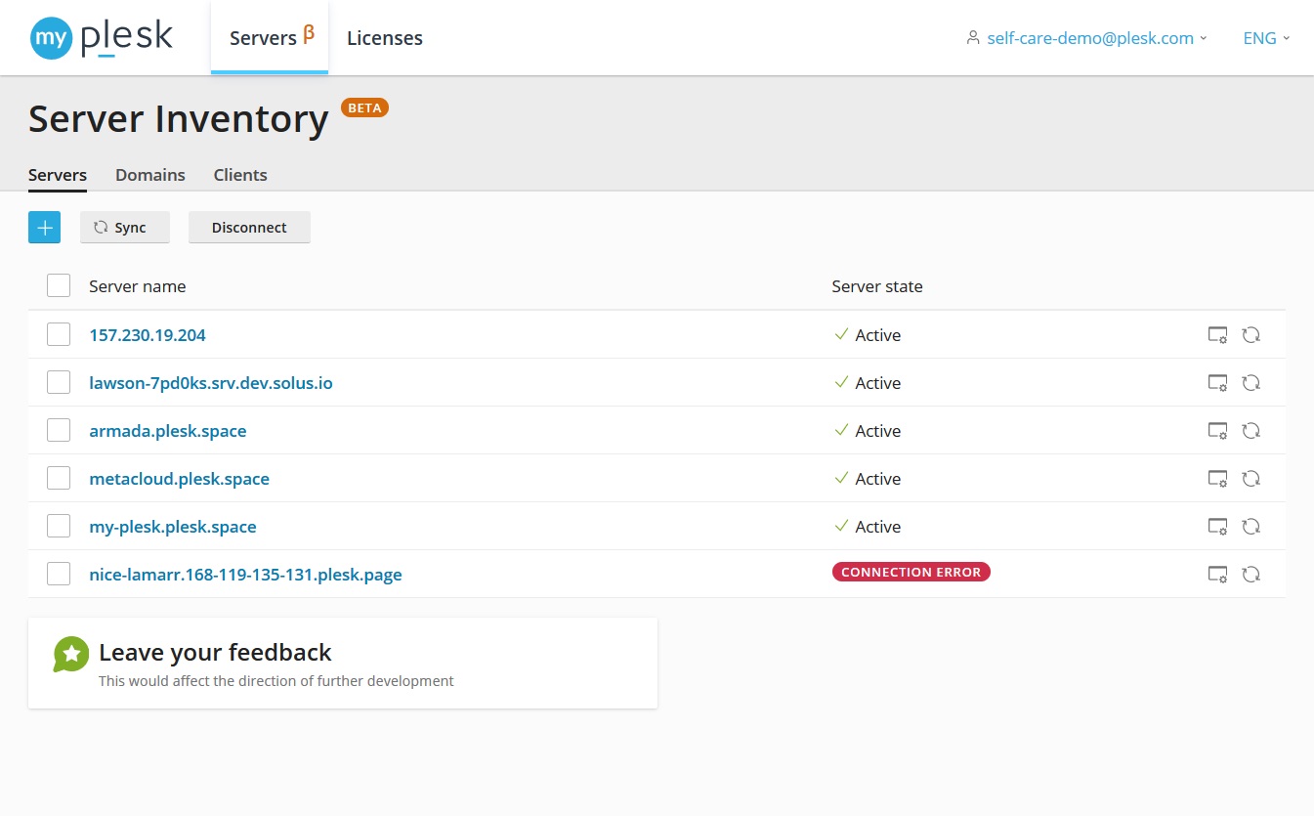
Task: Open the 157.230.19.204 server link
Action: (x=147, y=334)
